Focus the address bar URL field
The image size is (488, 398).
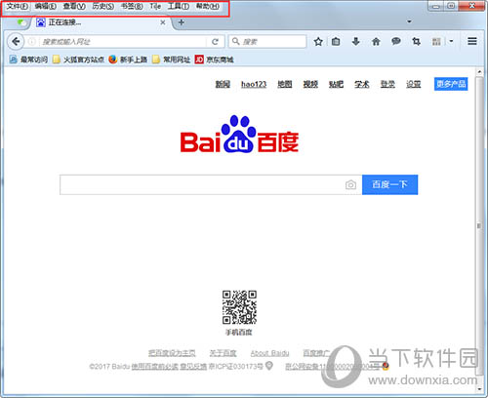(122, 42)
